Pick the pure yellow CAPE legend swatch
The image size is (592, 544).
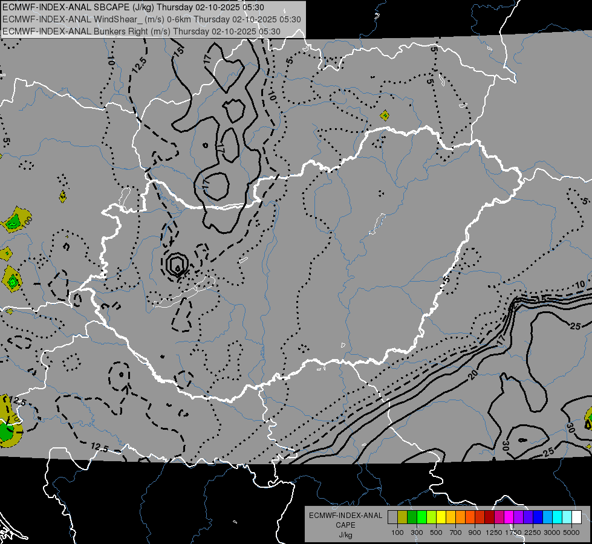coord(441,517)
